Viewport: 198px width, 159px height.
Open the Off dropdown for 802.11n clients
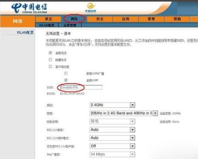coord(112,146)
